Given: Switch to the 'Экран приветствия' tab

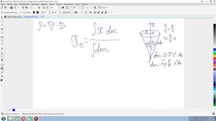Looking at the screenshot, I should click(x=14, y=17).
